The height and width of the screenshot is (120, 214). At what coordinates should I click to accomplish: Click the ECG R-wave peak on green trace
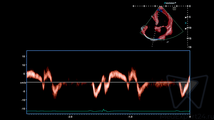[104, 109]
